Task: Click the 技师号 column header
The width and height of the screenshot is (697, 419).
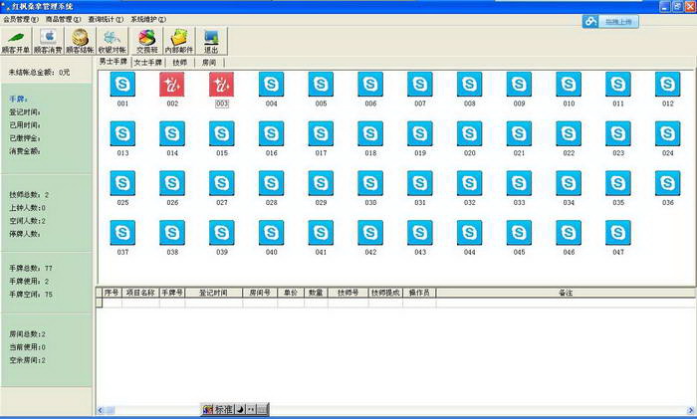Action: [348, 293]
